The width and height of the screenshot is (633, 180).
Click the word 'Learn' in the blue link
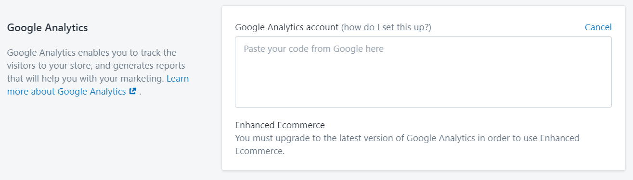click(178, 78)
